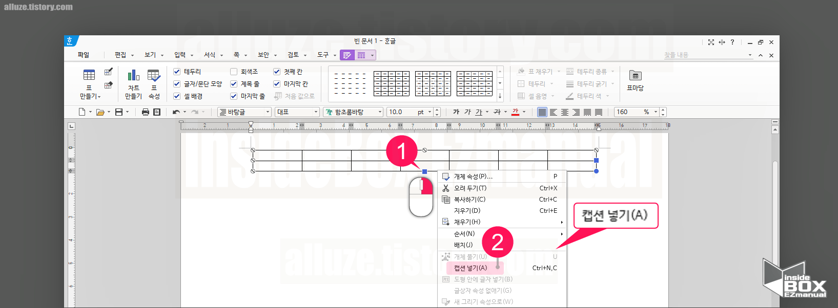Choose 지우기(D) in context menu
The height and width of the screenshot is (308, 838).
(x=502, y=211)
